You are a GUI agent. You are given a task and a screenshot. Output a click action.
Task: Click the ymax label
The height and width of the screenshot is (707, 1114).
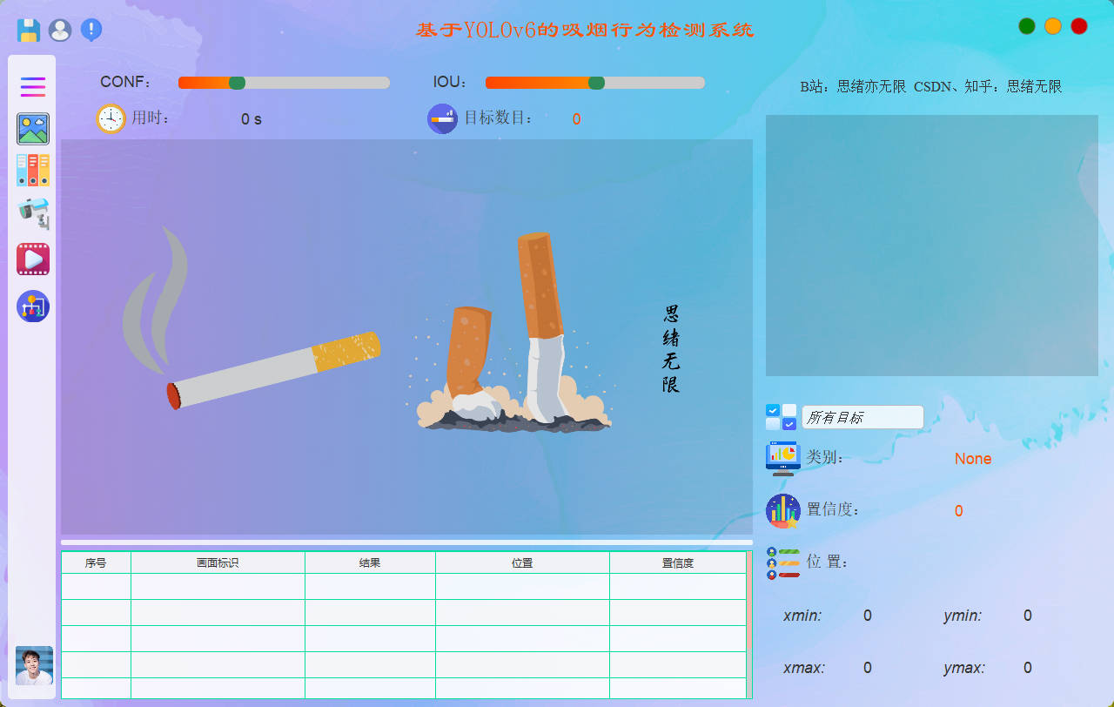point(964,668)
